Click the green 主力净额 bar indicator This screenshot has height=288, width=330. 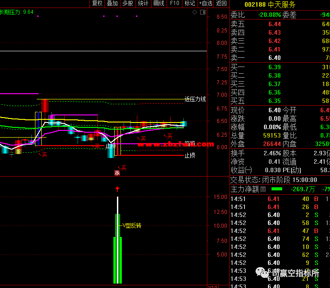click(x=277, y=189)
